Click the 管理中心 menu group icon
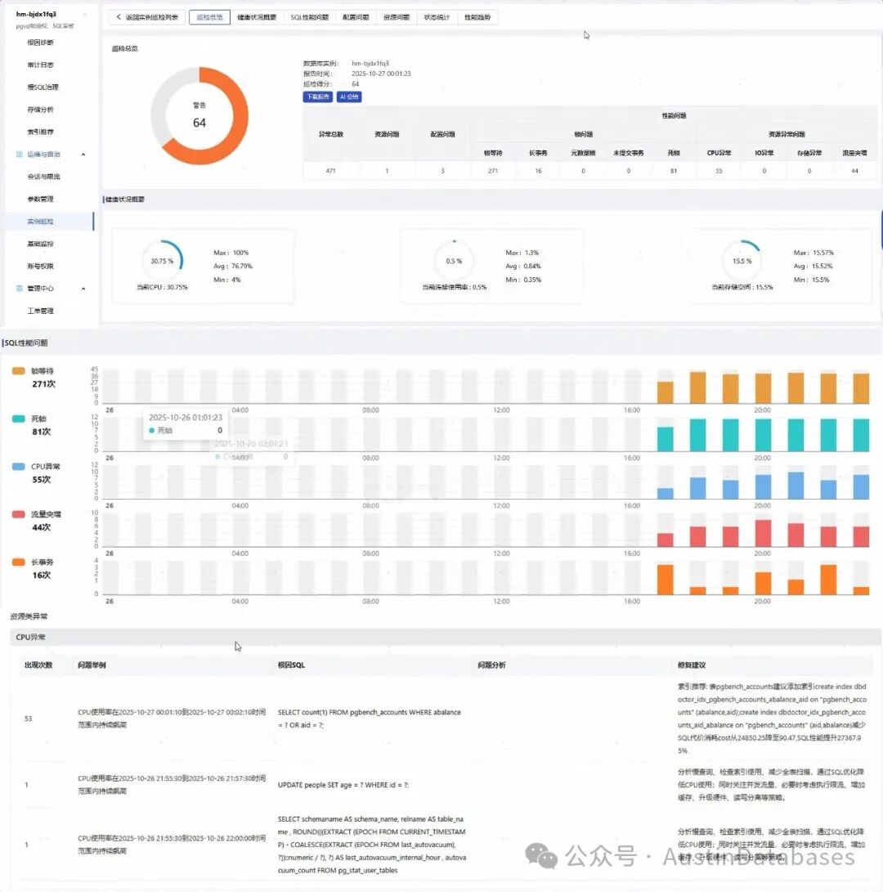Screen dimensions: 883x892 tap(20, 289)
